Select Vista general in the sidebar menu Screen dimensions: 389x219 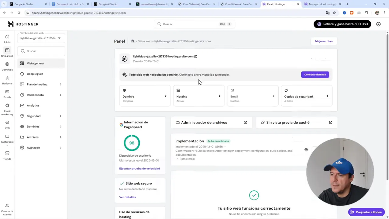tap(36, 63)
